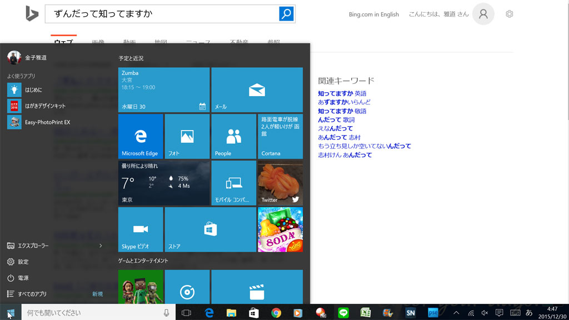Click the Cortana microphone icon
569x320 pixels.
point(166,313)
